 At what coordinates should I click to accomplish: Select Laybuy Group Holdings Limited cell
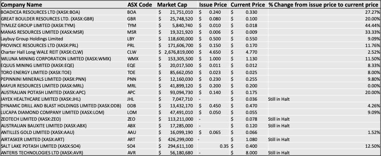[63, 39]
